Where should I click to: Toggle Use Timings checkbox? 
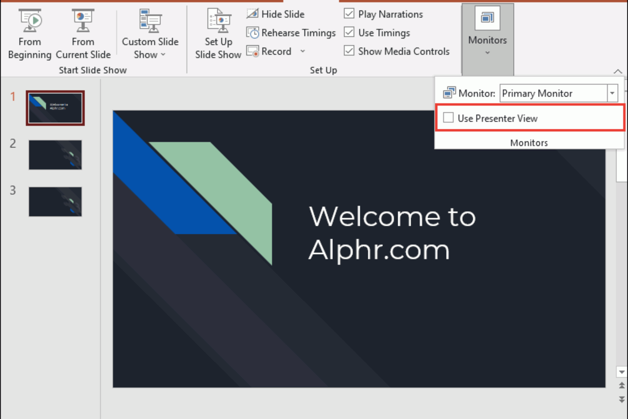click(x=349, y=32)
